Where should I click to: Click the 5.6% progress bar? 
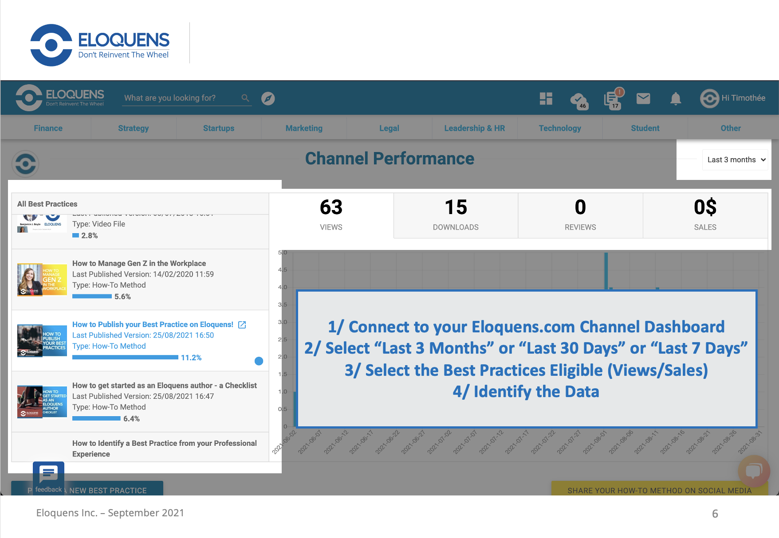92,296
